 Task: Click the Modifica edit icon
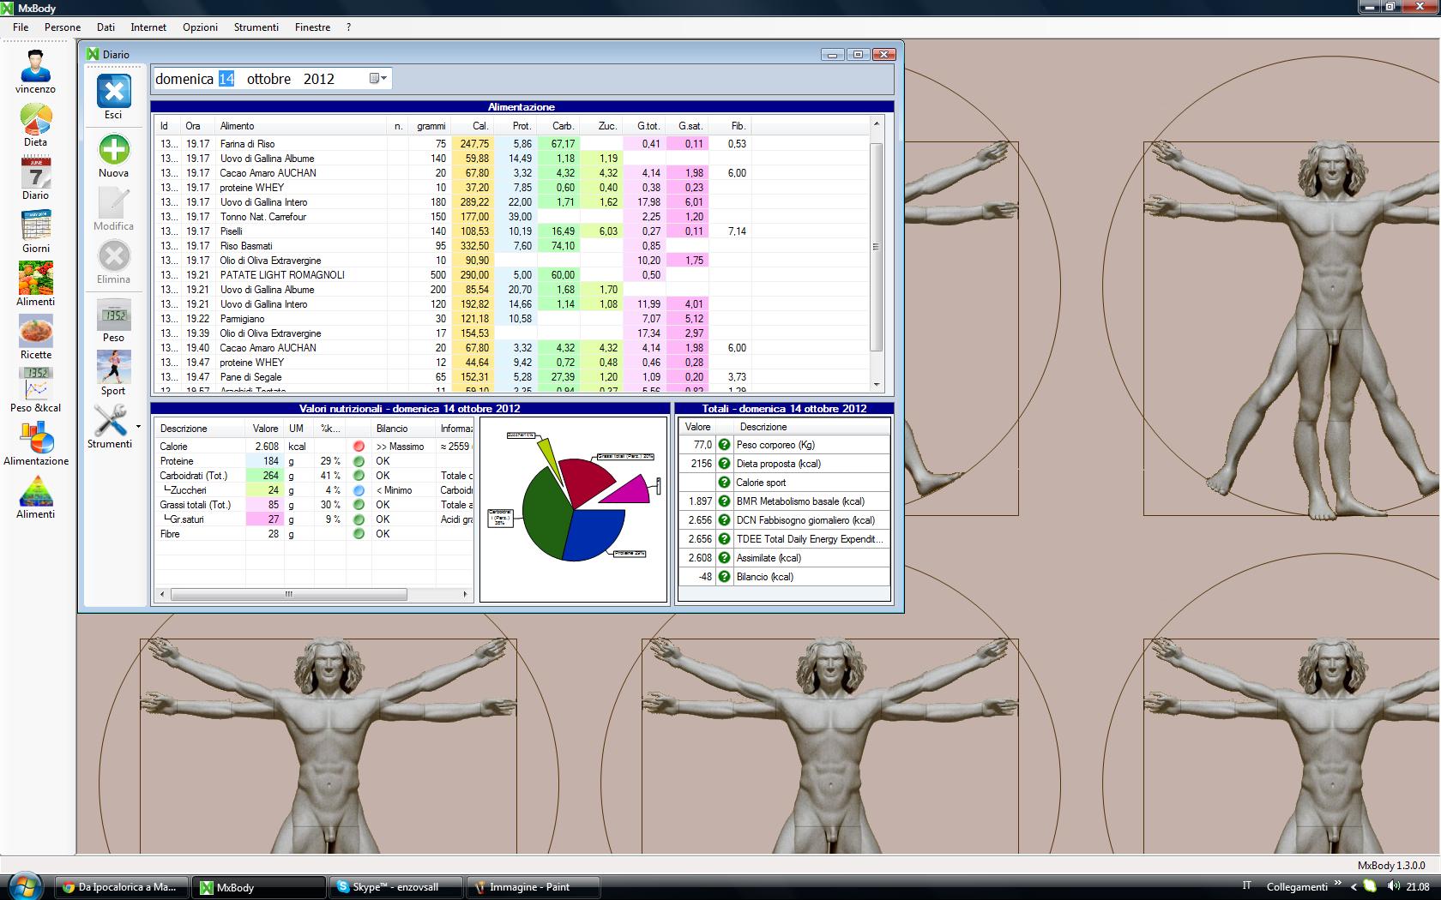[113, 204]
